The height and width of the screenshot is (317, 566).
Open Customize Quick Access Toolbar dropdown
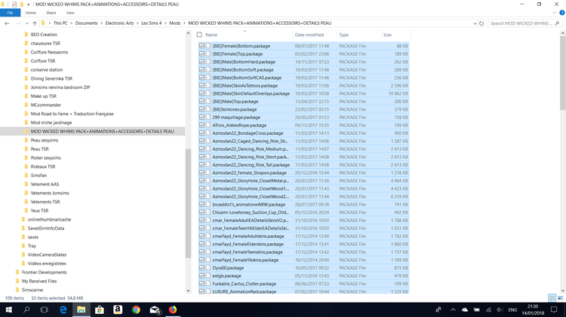click(28, 5)
